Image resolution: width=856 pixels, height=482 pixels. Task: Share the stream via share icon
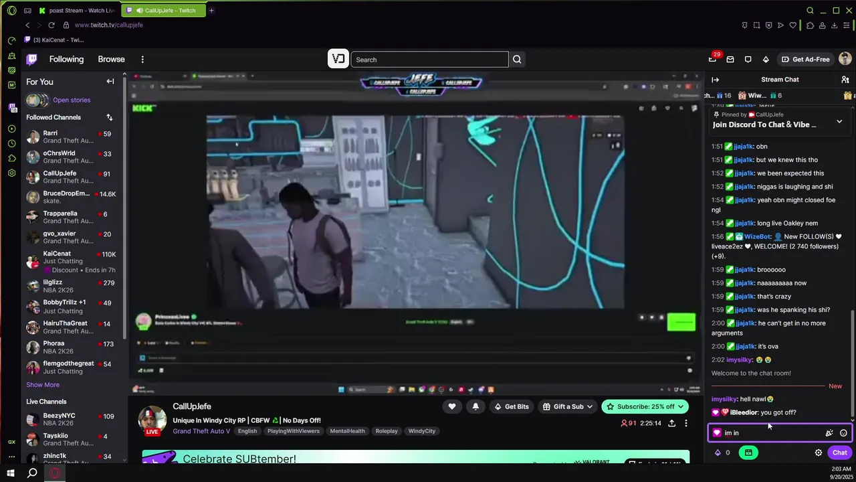671,423
